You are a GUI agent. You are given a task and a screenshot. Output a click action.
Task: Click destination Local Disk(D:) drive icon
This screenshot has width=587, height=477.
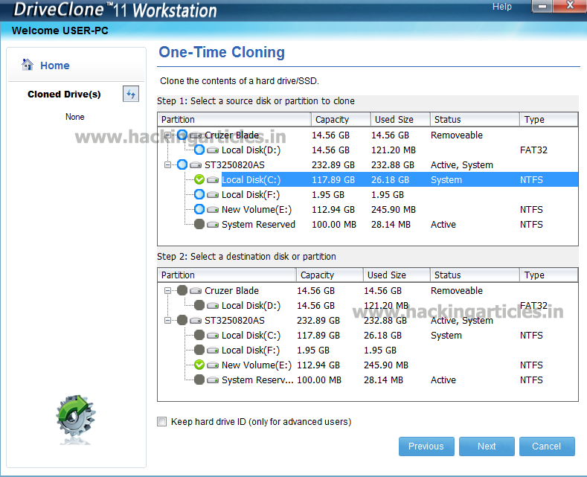pyautogui.click(x=213, y=306)
